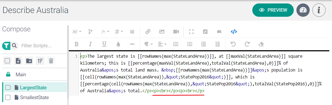Viewport: 332px width, 105px height.
Task: Decrease the indent
Action: click(218, 44)
